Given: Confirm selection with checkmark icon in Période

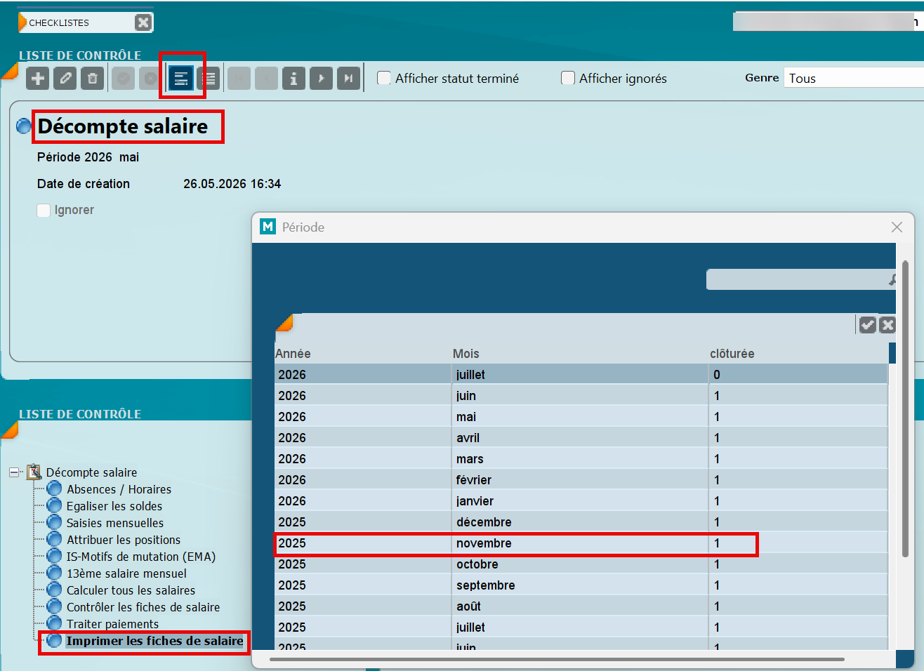Looking at the screenshot, I should tap(868, 324).
